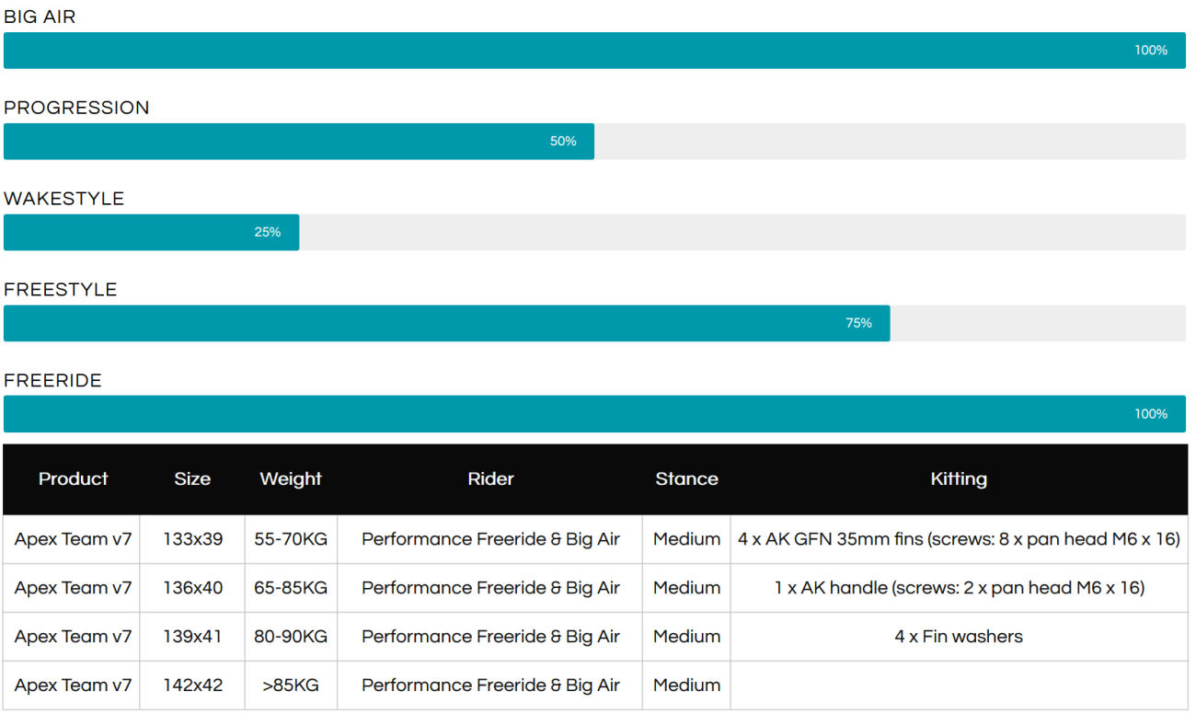
Task: Click the Progression 50% bar fill
Action: click(299, 142)
